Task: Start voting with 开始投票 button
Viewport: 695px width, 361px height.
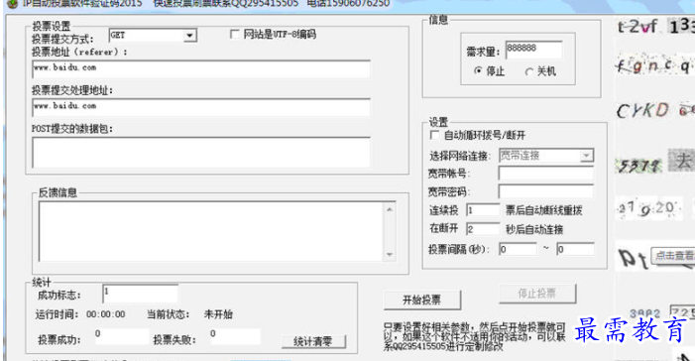Action: pos(422,301)
